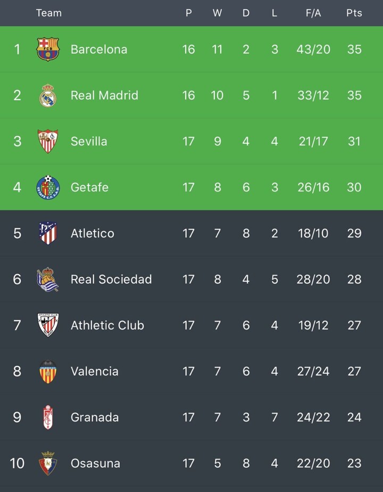Click the Getafe team name
The image size is (383, 492).
(x=89, y=187)
